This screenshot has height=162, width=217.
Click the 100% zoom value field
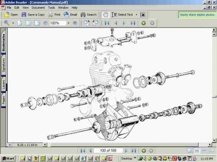click(58, 23)
